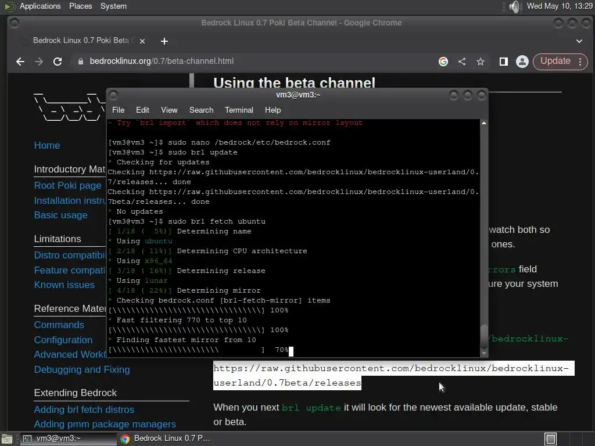Expand the tab search chevron
This screenshot has height=446, width=595.
(x=579, y=41)
